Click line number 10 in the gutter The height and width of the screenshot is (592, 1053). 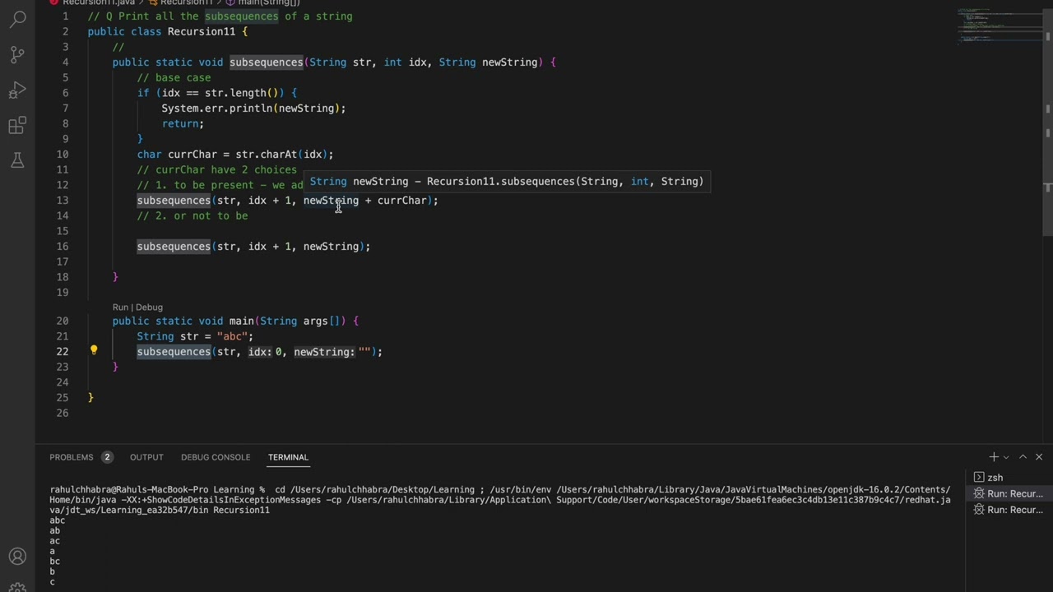point(63,155)
